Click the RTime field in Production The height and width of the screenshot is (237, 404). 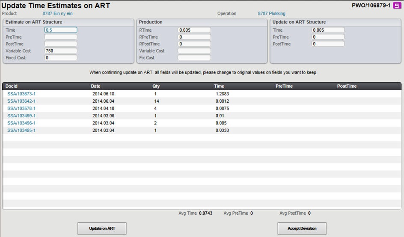(194, 30)
